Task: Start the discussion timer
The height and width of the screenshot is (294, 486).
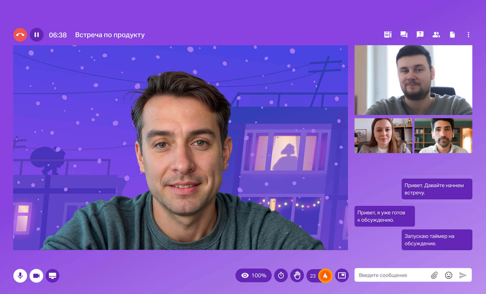Action: [x=281, y=275]
